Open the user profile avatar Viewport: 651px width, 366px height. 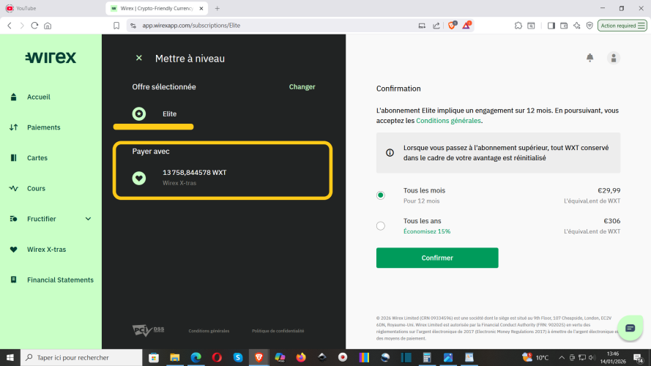(x=613, y=58)
